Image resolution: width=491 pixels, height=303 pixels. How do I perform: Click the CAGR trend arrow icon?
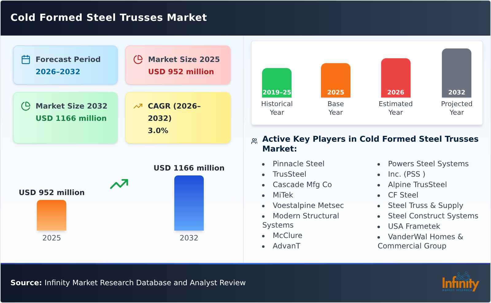click(x=138, y=106)
